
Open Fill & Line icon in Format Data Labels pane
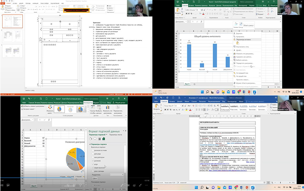pyautogui.click(x=90, y=139)
